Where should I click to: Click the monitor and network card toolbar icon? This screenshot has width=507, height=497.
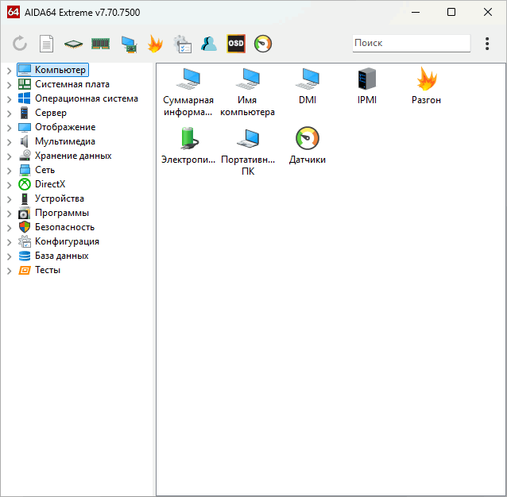tap(129, 44)
